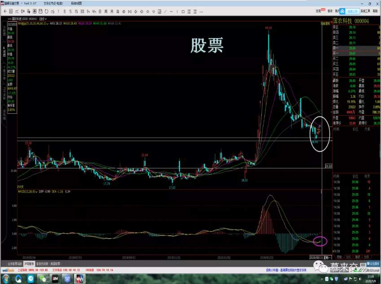
Task: Select the 15-minute period button
Action: point(76,11)
